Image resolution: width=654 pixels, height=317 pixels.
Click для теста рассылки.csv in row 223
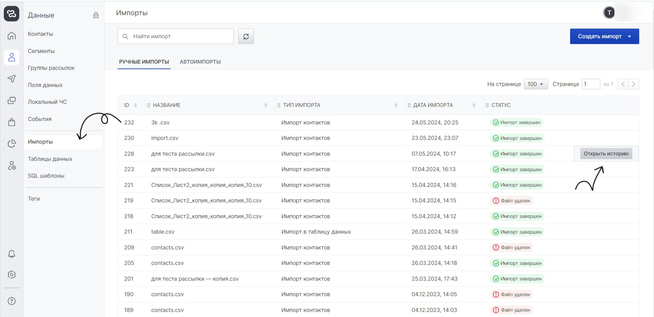pyautogui.click(x=183, y=169)
